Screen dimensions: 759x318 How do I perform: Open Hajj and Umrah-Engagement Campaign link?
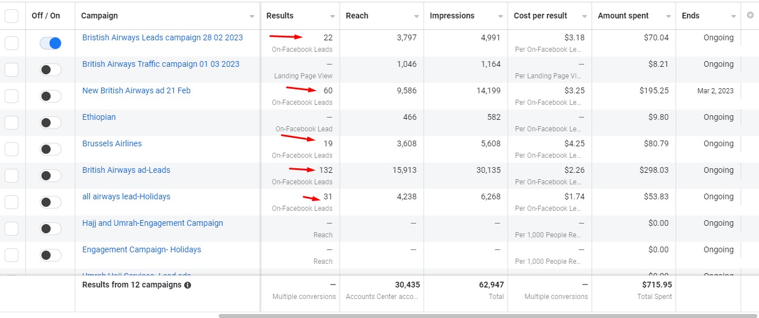(x=152, y=223)
